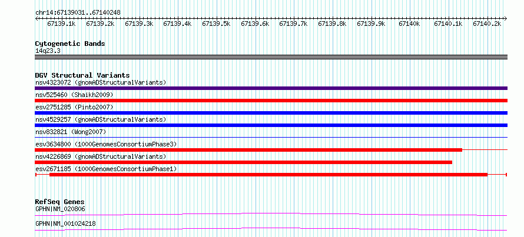
Task: Select the gray 14q23.3 cytogenetic band bar
Action: (271, 57)
